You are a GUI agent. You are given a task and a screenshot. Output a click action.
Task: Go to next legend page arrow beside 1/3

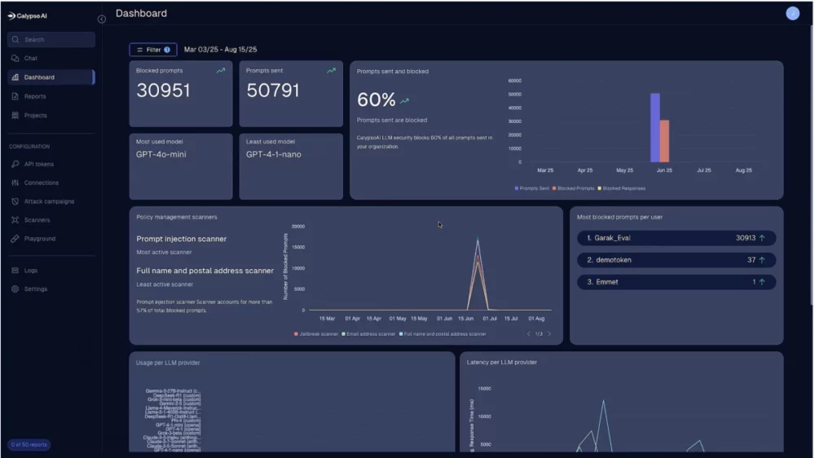click(549, 334)
